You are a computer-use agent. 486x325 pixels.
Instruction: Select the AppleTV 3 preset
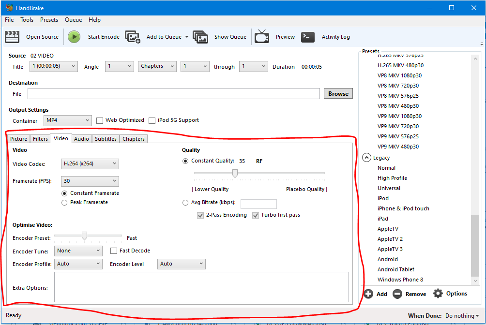coord(390,249)
